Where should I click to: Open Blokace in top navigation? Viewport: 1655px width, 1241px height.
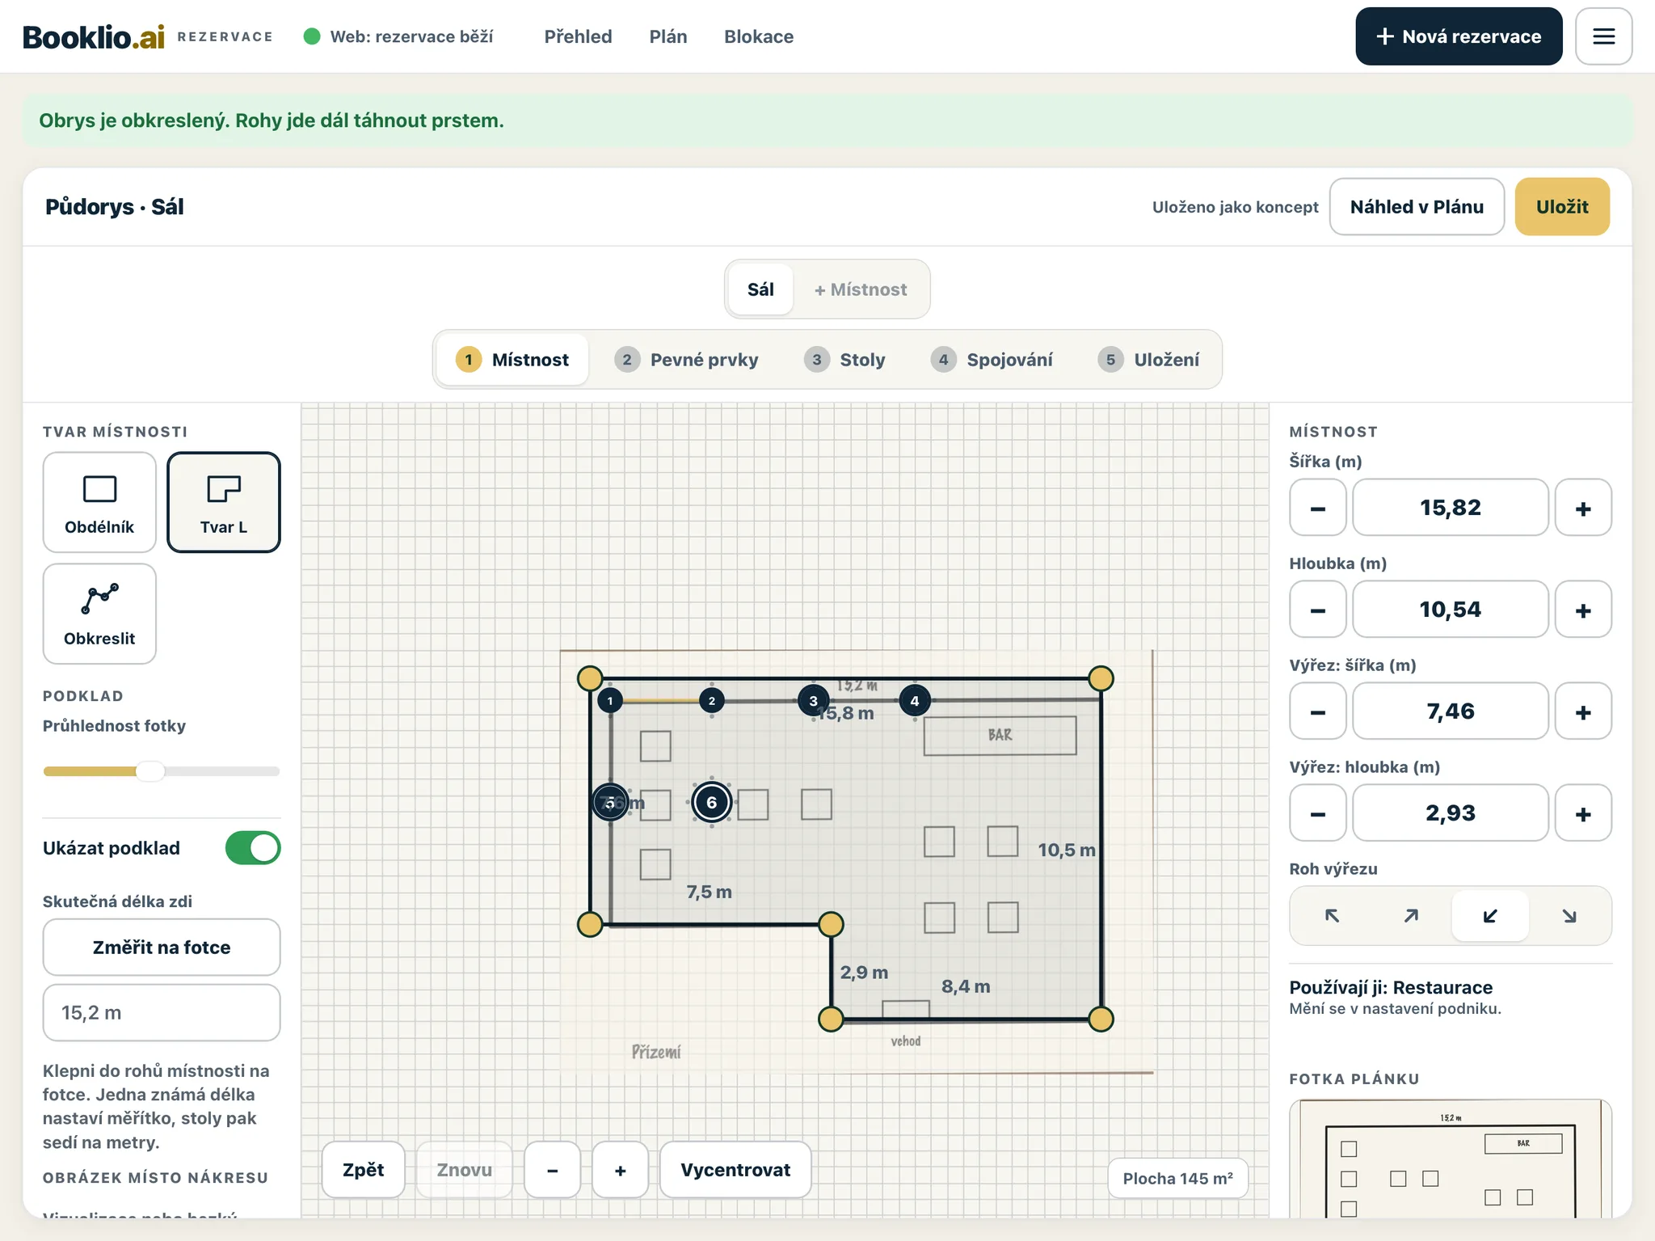[759, 36]
